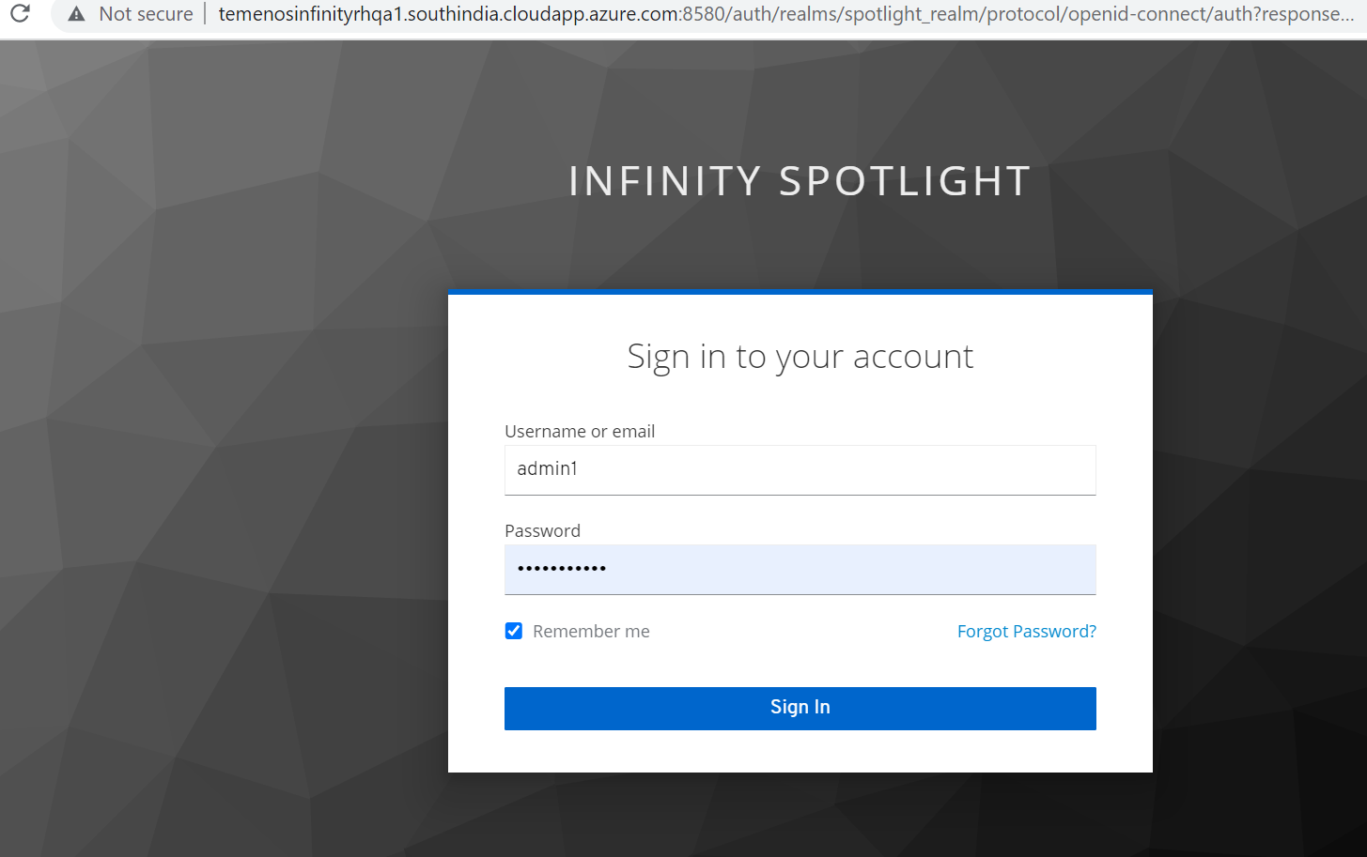Screen dimensions: 1367x857
Task: Click the blue top border of login card
Action: [x=800, y=292]
